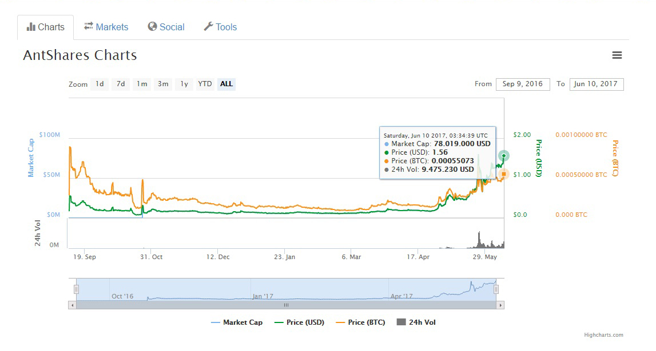The height and width of the screenshot is (351, 656).
Task: Click the globe icon beside Social
Action: [152, 26]
